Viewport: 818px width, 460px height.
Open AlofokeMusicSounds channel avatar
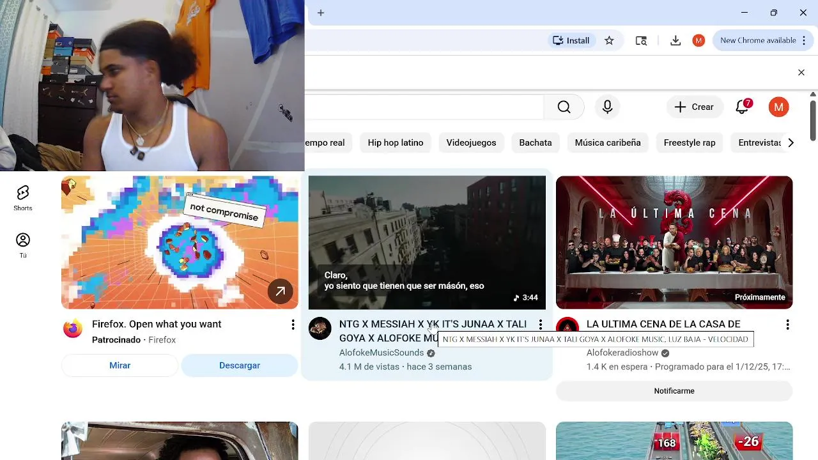pyautogui.click(x=320, y=328)
